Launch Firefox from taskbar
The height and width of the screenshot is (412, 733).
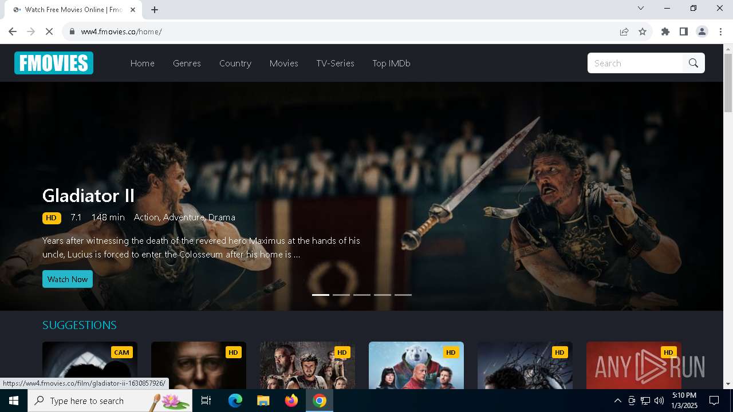point(291,401)
